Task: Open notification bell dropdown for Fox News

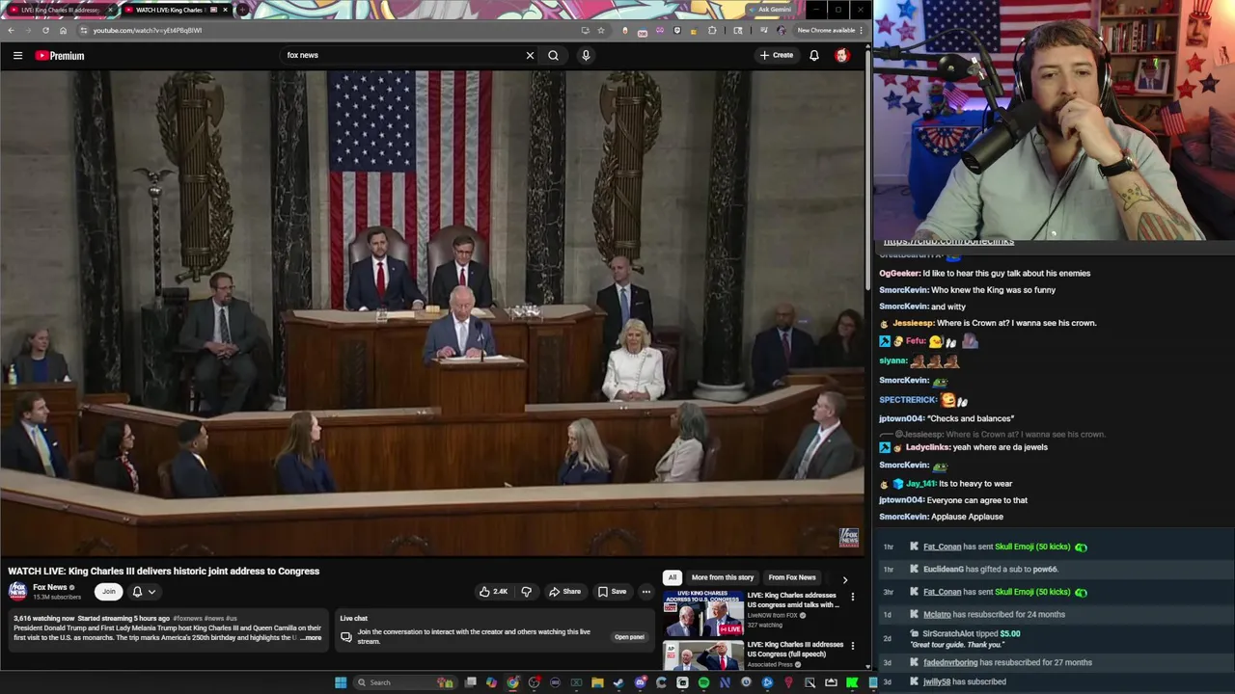Action: (x=144, y=591)
